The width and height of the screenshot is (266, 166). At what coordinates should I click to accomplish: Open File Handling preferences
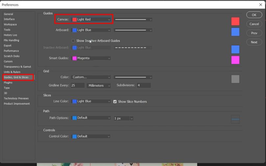[12, 40]
